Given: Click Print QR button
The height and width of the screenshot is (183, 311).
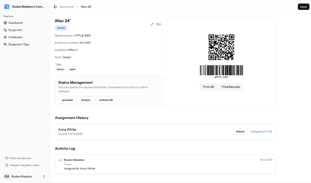Looking at the screenshot, I should pos(209,87).
